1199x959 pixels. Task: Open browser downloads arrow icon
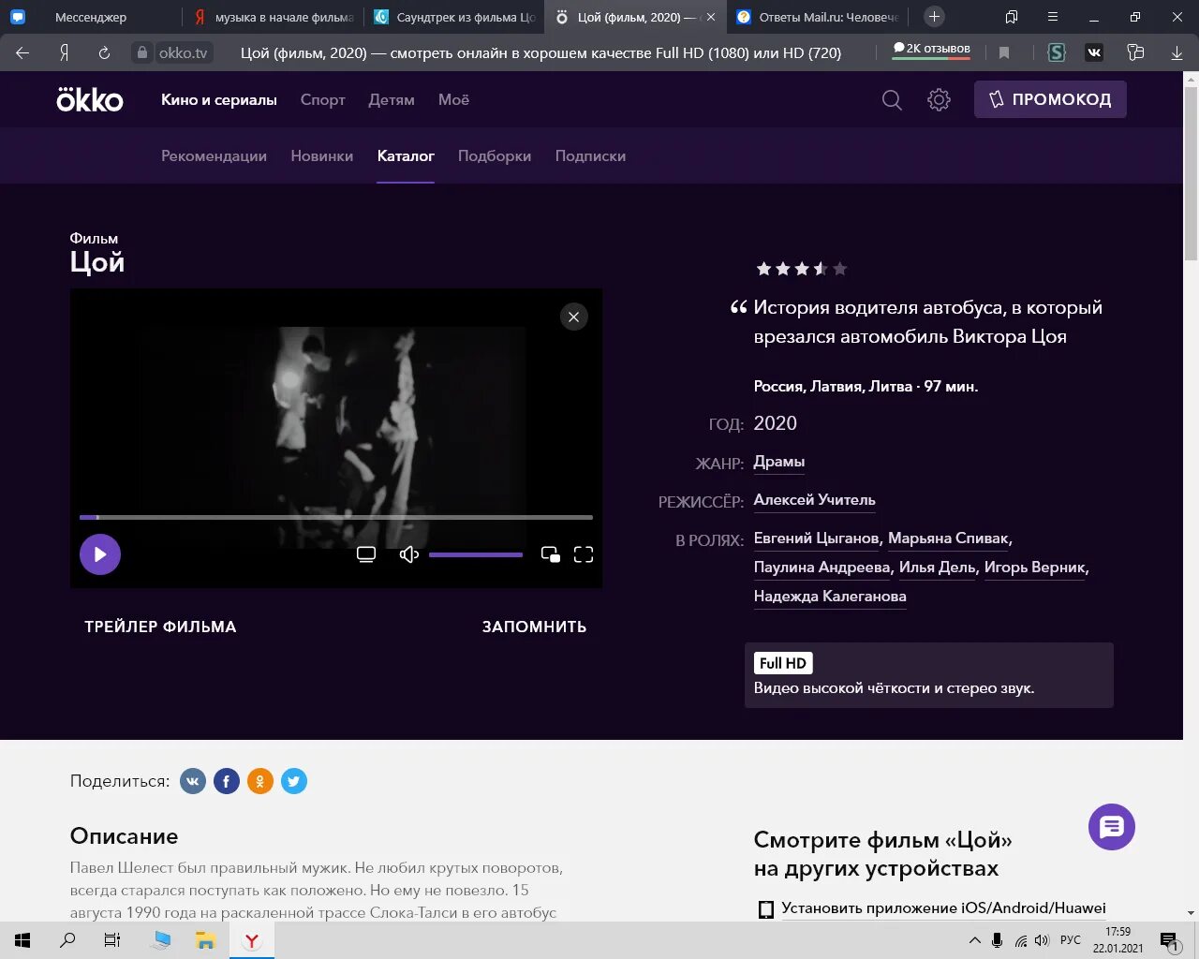tap(1177, 52)
